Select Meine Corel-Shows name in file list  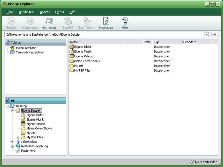click(x=87, y=61)
